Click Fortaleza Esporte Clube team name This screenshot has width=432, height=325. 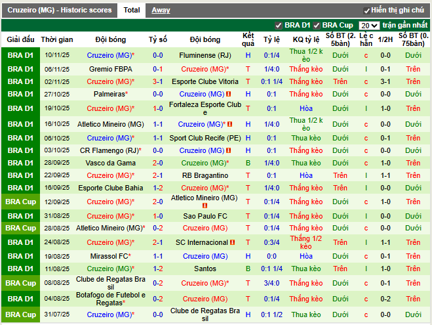pos(205,108)
